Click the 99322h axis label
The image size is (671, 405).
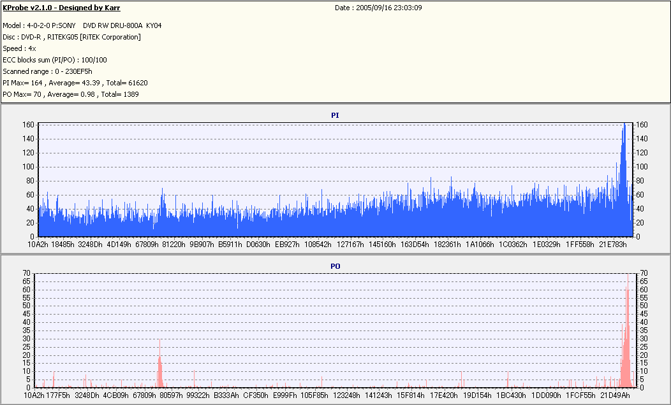(198, 395)
